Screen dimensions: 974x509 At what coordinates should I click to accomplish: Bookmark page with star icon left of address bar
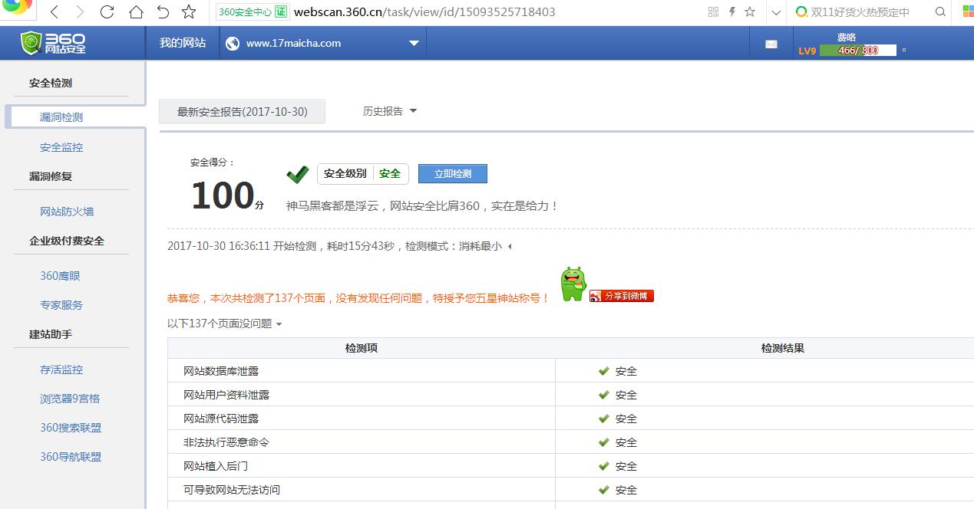coord(189,12)
